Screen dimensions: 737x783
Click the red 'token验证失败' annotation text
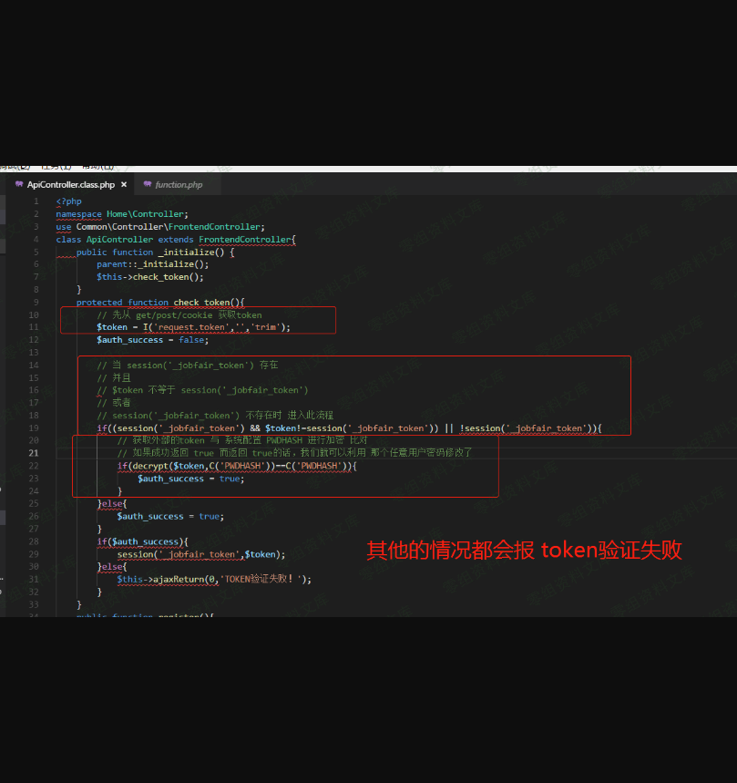(x=610, y=550)
